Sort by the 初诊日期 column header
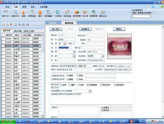The image size is (164, 124). [x=27, y=35]
